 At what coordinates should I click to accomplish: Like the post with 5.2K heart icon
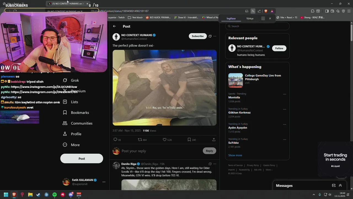pyautogui.click(x=165, y=140)
